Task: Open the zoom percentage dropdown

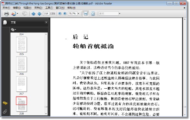Action: [x=78, y=14]
